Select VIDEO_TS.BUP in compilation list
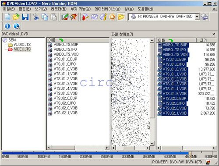This screenshot has width=219, height=166. (x=66, y=45)
